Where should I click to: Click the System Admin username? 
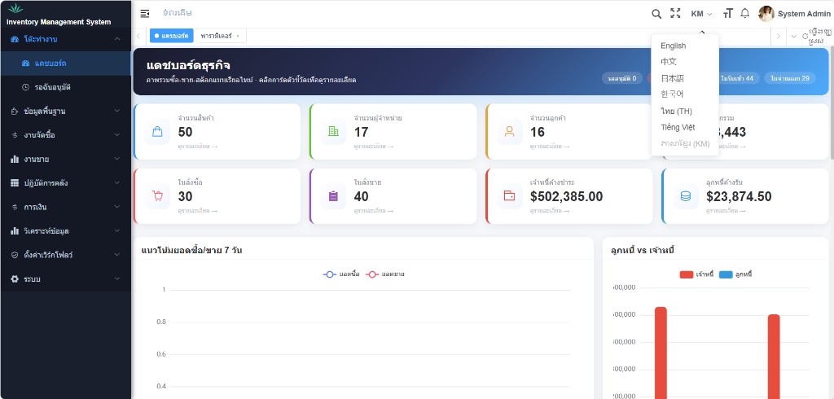coord(804,14)
